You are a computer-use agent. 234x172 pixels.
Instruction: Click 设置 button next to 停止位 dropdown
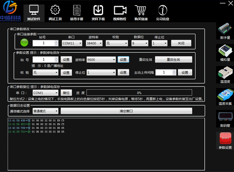click(x=123, y=72)
